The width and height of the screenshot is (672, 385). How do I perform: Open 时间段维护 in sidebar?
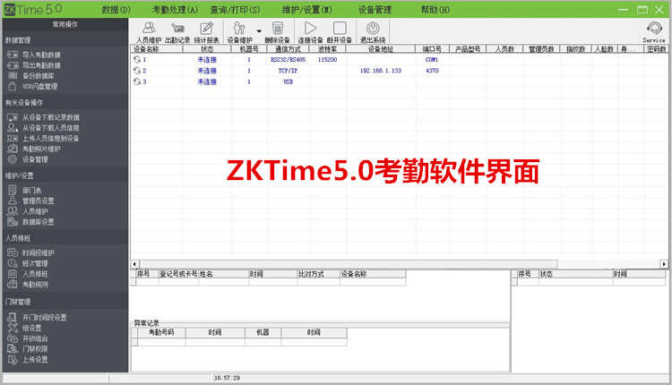(30, 252)
